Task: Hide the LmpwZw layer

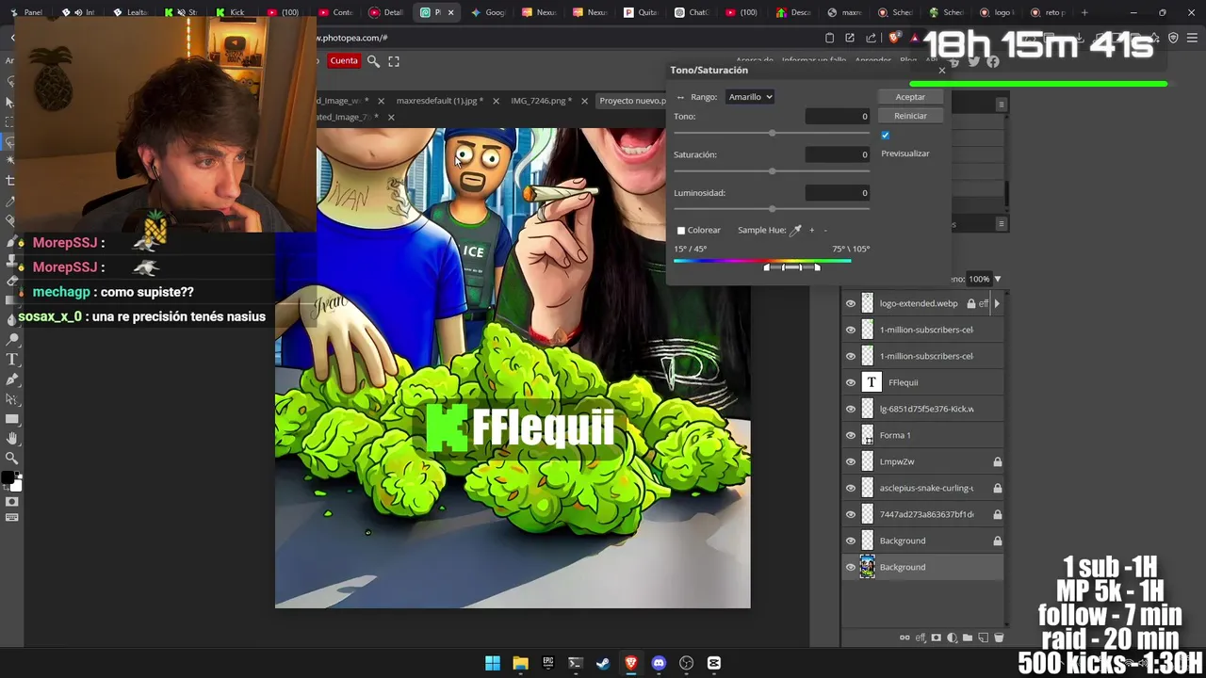Action: [x=851, y=461]
